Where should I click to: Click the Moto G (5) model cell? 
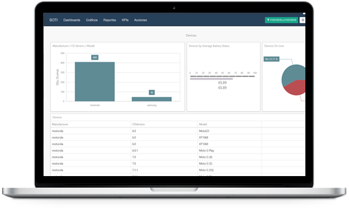tap(205, 163)
